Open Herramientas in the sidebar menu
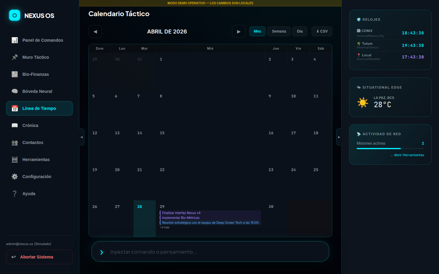439x274 pixels. coord(36,160)
